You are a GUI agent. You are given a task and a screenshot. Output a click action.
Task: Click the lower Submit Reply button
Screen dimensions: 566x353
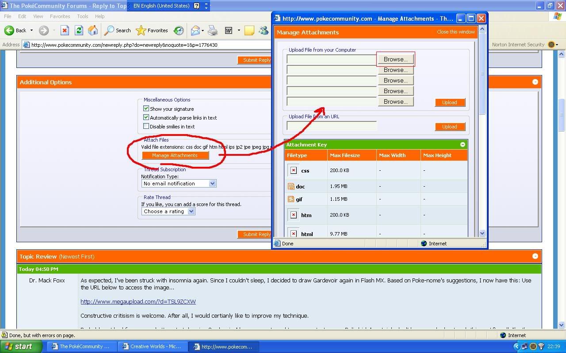click(255, 234)
